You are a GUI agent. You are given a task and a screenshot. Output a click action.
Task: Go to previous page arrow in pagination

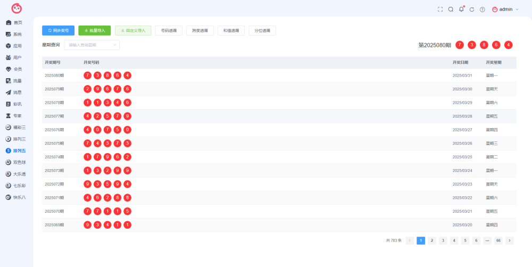pyautogui.click(x=410, y=240)
